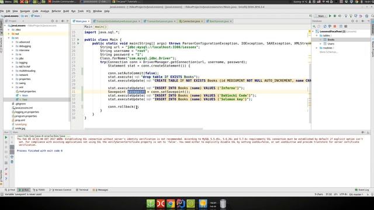Open the VCS menu
The width and height of the screenshot is (374, 210).
pyautogui.click(x=88, y=11)
